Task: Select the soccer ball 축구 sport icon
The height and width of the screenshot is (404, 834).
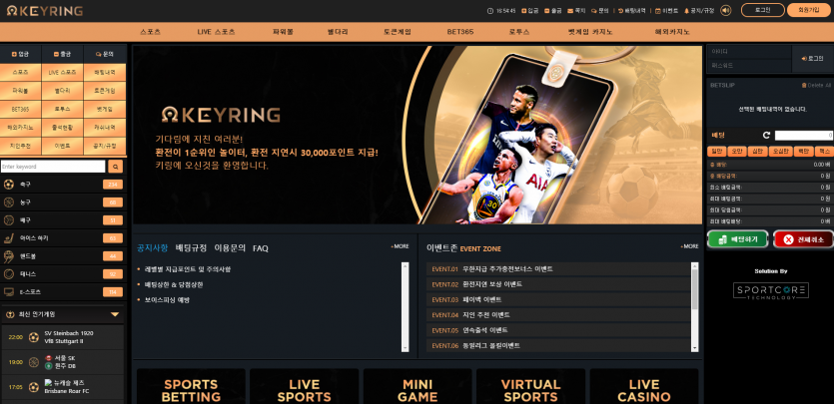Action: tap(9, 185)
